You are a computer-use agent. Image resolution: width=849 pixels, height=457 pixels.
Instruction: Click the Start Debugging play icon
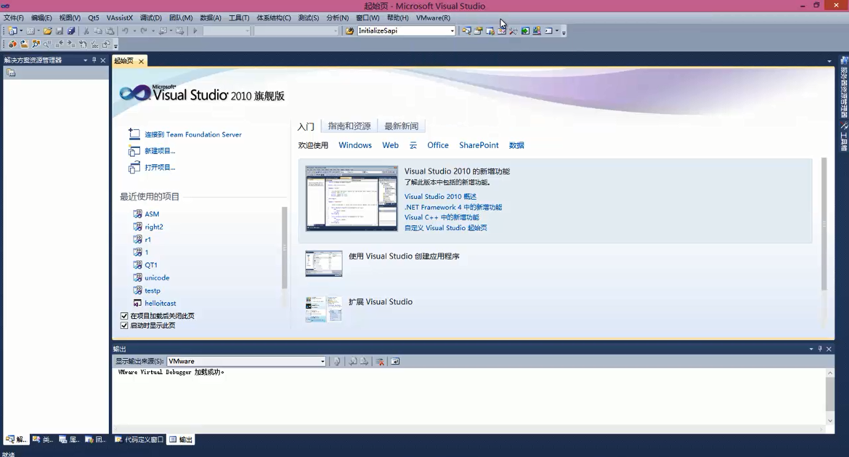[x=195, y=30]
